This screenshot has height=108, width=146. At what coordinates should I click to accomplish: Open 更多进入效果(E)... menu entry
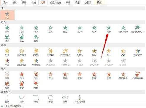pyautogui.click(x=12, y=106)
